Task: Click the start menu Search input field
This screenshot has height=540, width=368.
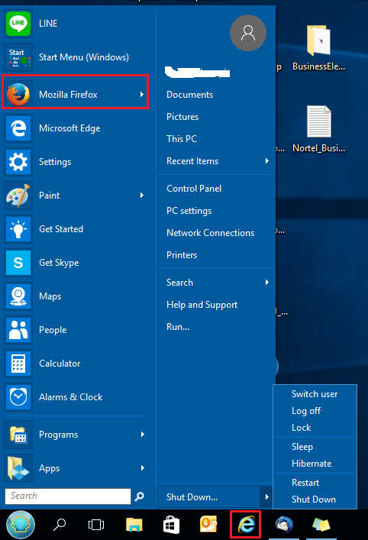Action: pyautogui.click(x=68, y=496)
